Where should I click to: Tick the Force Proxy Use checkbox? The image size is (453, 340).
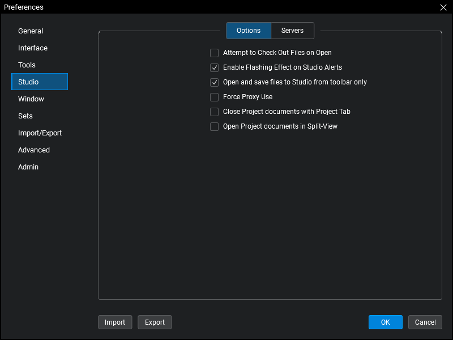click(215, 97)
